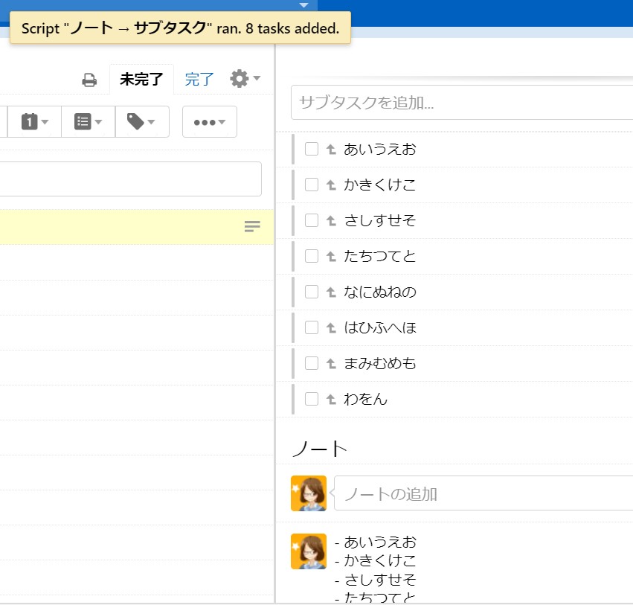Screen dimensions: 633x605
Task: Check the かきくけこ subtask checkbox
Action: 312,185
